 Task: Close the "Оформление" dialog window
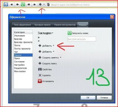tap(112, 17)
